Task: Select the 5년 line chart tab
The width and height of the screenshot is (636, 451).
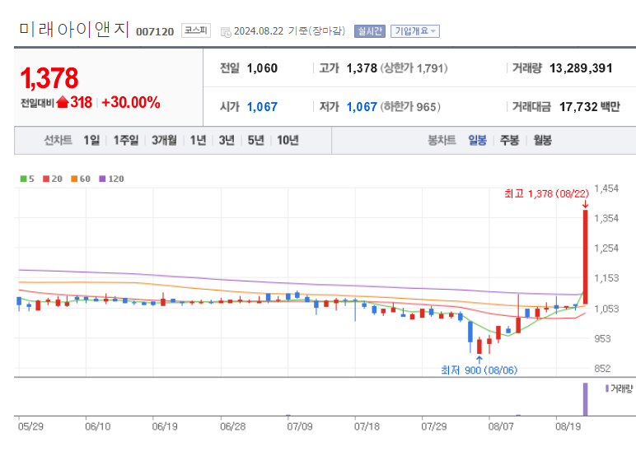Action: point(255,140)
